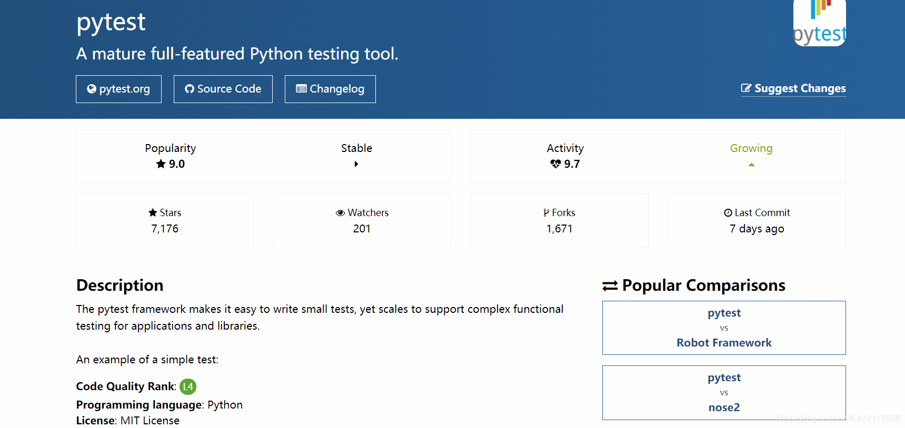The width and height of the screenshot is (905, 428).
Task: Click the star icon next to 9.0
Action: 161,164
